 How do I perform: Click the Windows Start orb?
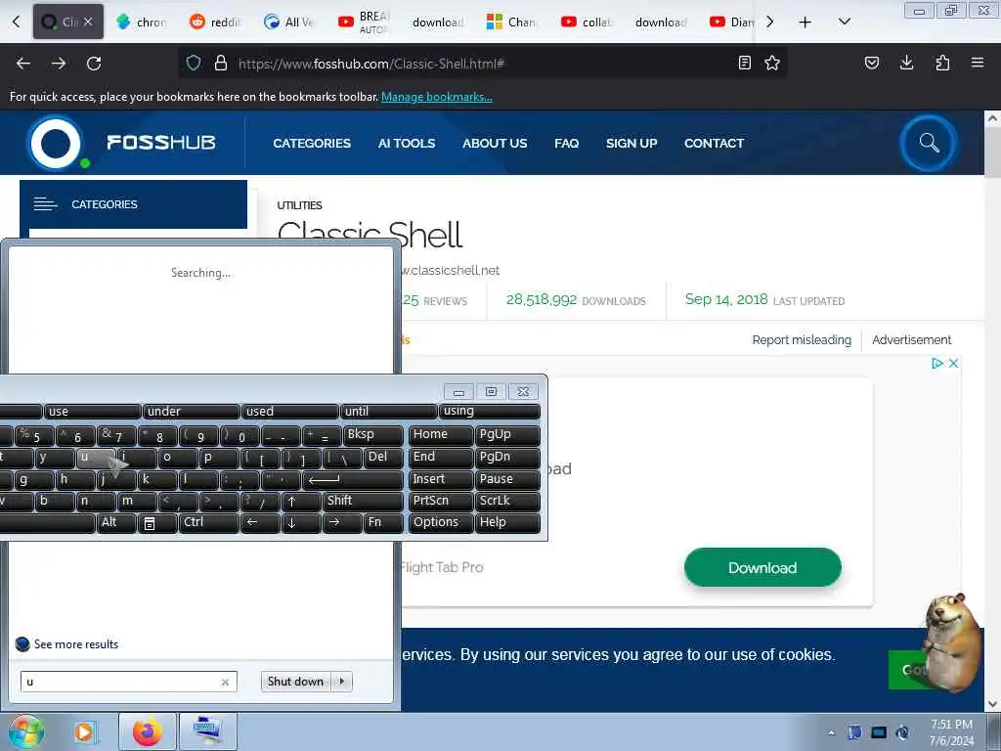point(25,731)
